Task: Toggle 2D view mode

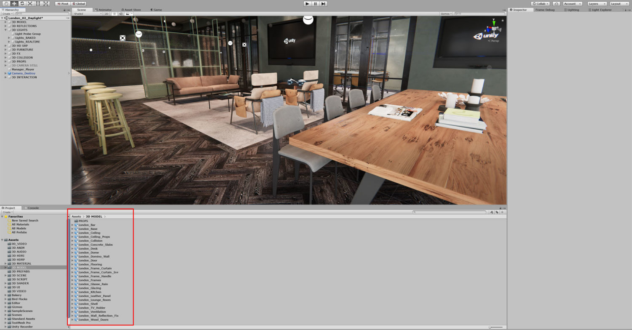Action: tap(106, 13)
